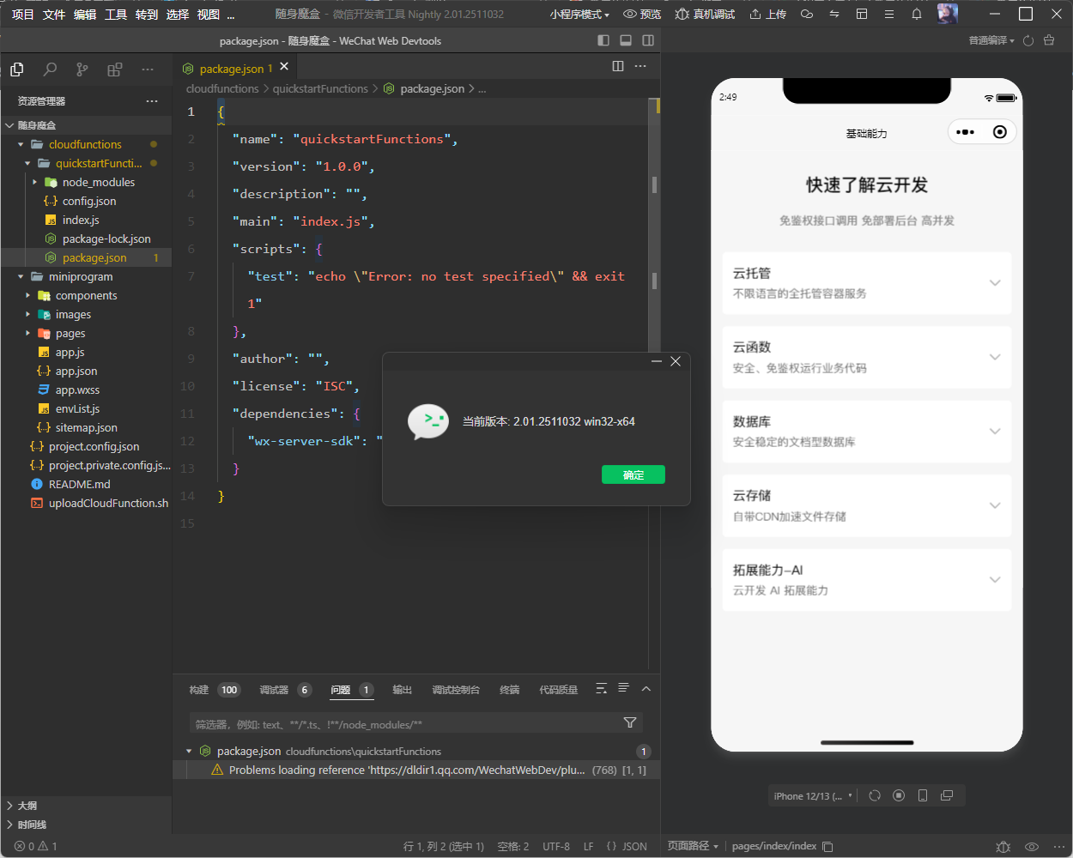
Task: Open editor more-actions ellipsis beside split icon
Action: (640, 66)
